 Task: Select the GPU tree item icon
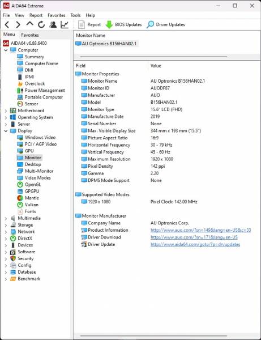pyautogui.click(x=20, y=151)
